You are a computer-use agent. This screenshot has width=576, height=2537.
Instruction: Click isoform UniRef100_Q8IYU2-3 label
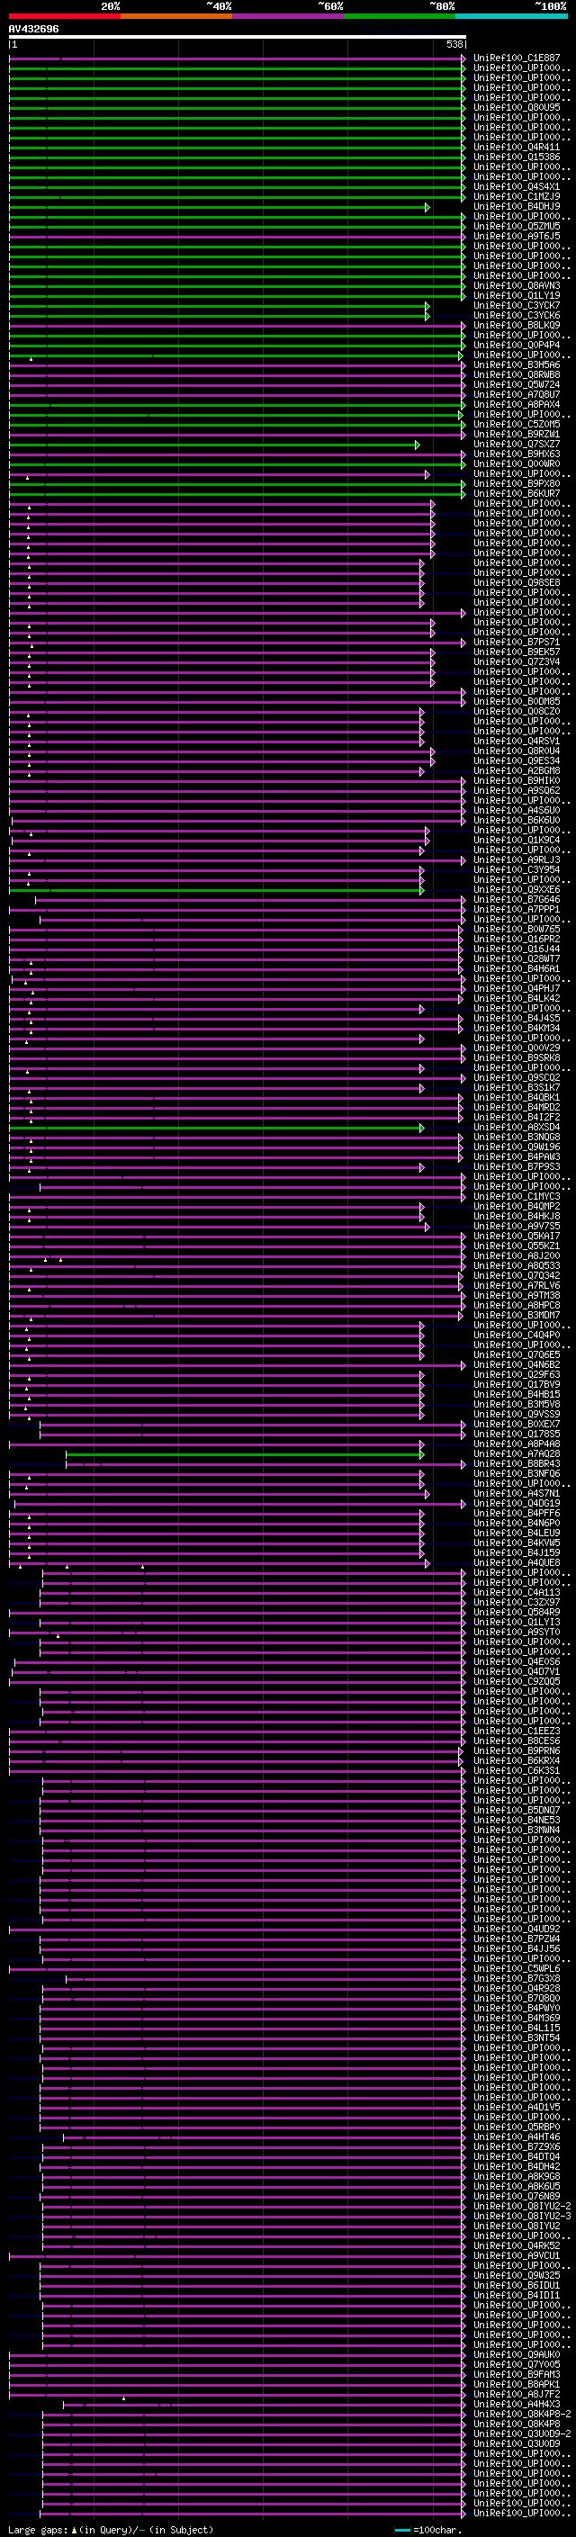coord(522,2216)
